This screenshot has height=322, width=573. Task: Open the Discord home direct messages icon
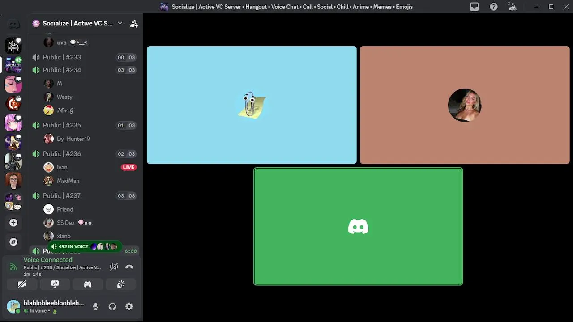tap(13, 24)
